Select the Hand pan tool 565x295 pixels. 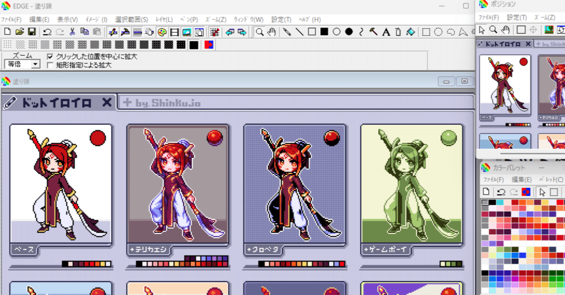272,32
